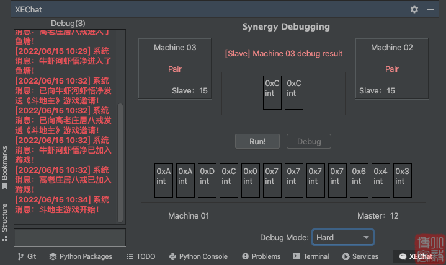Open the Services tool window
The width and height of the screenshot is (446, 265).
[x=360, y=256]
